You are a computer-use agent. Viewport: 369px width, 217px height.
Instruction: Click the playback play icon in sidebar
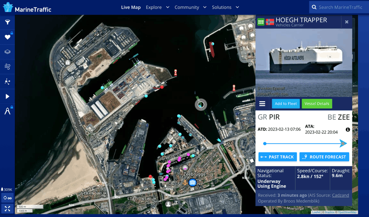point(7,96)
